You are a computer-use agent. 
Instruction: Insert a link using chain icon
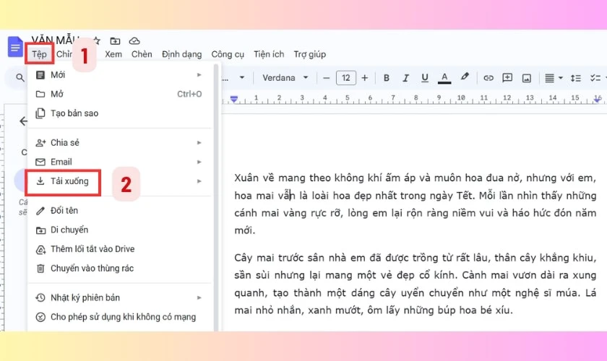[488, 78]
